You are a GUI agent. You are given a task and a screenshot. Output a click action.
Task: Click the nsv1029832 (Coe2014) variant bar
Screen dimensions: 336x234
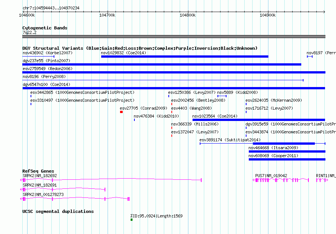click(x=185, y=57)
